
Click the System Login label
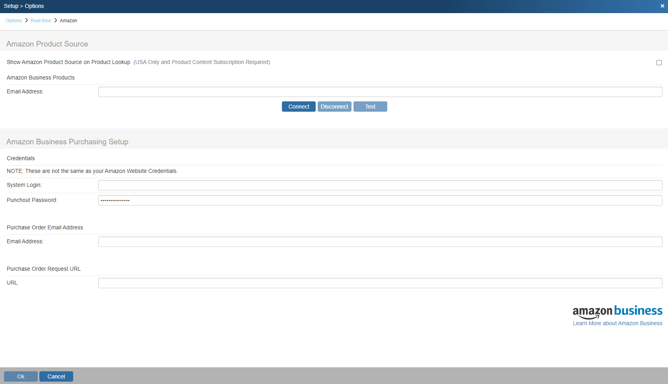[x=24, y=185]
